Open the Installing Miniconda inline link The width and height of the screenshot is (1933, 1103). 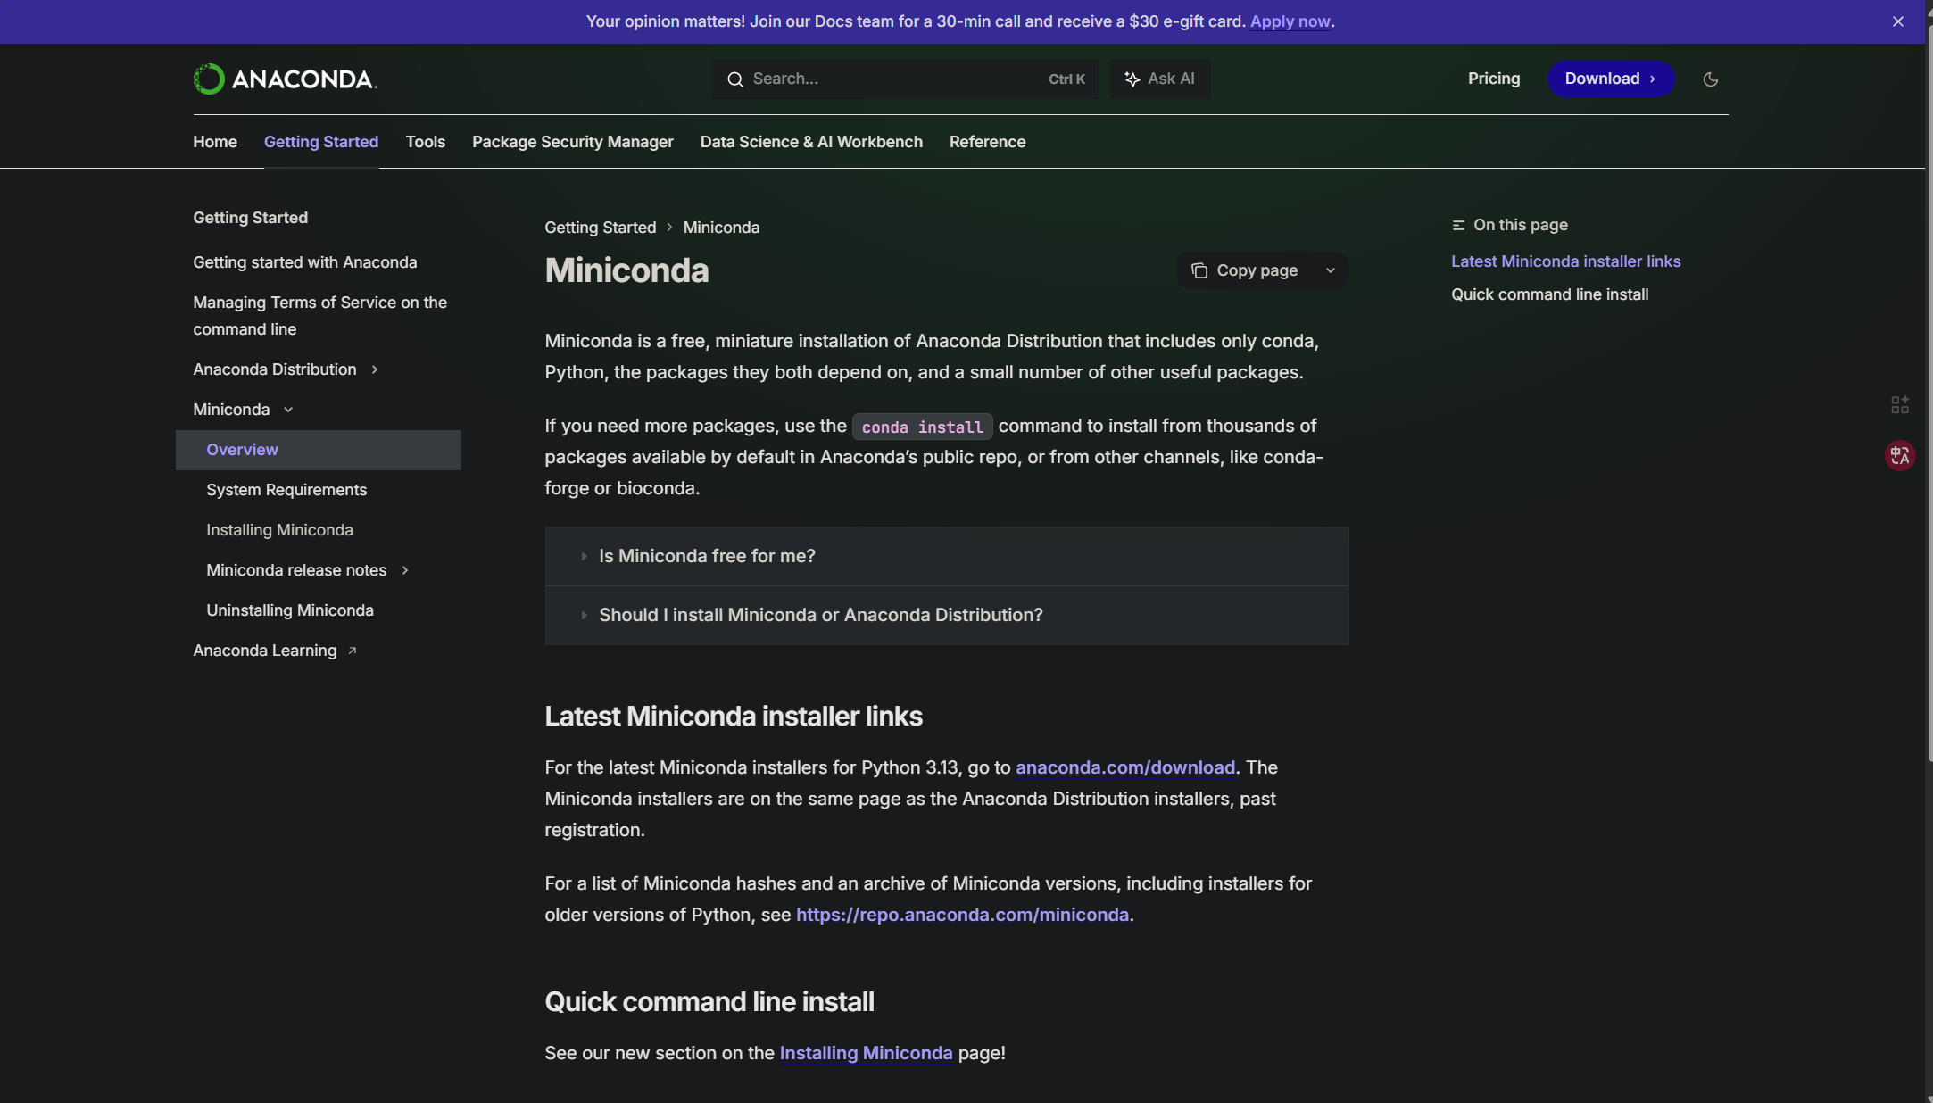pyautogui.click(x=866, y=1053)
